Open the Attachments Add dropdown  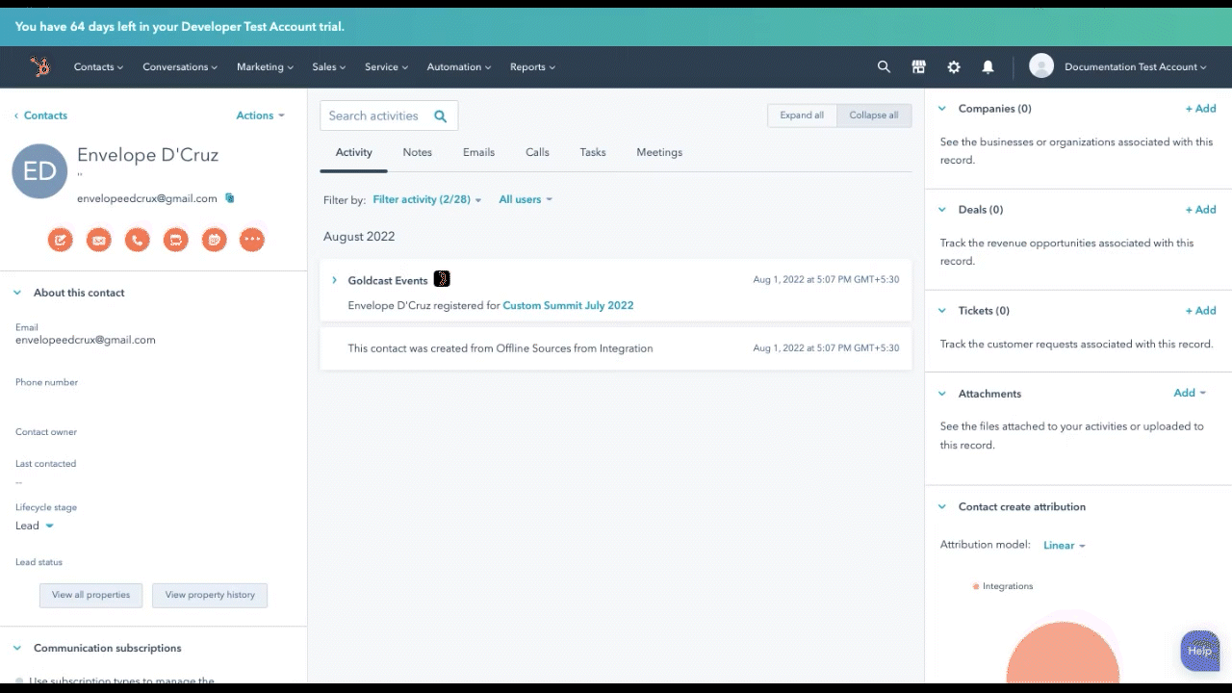pos(1190,393)
